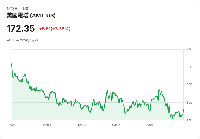This screenshot has height=139, width=200.
Task: Select the 12/19 date on x-axis
Action: (x=82, y=125)
